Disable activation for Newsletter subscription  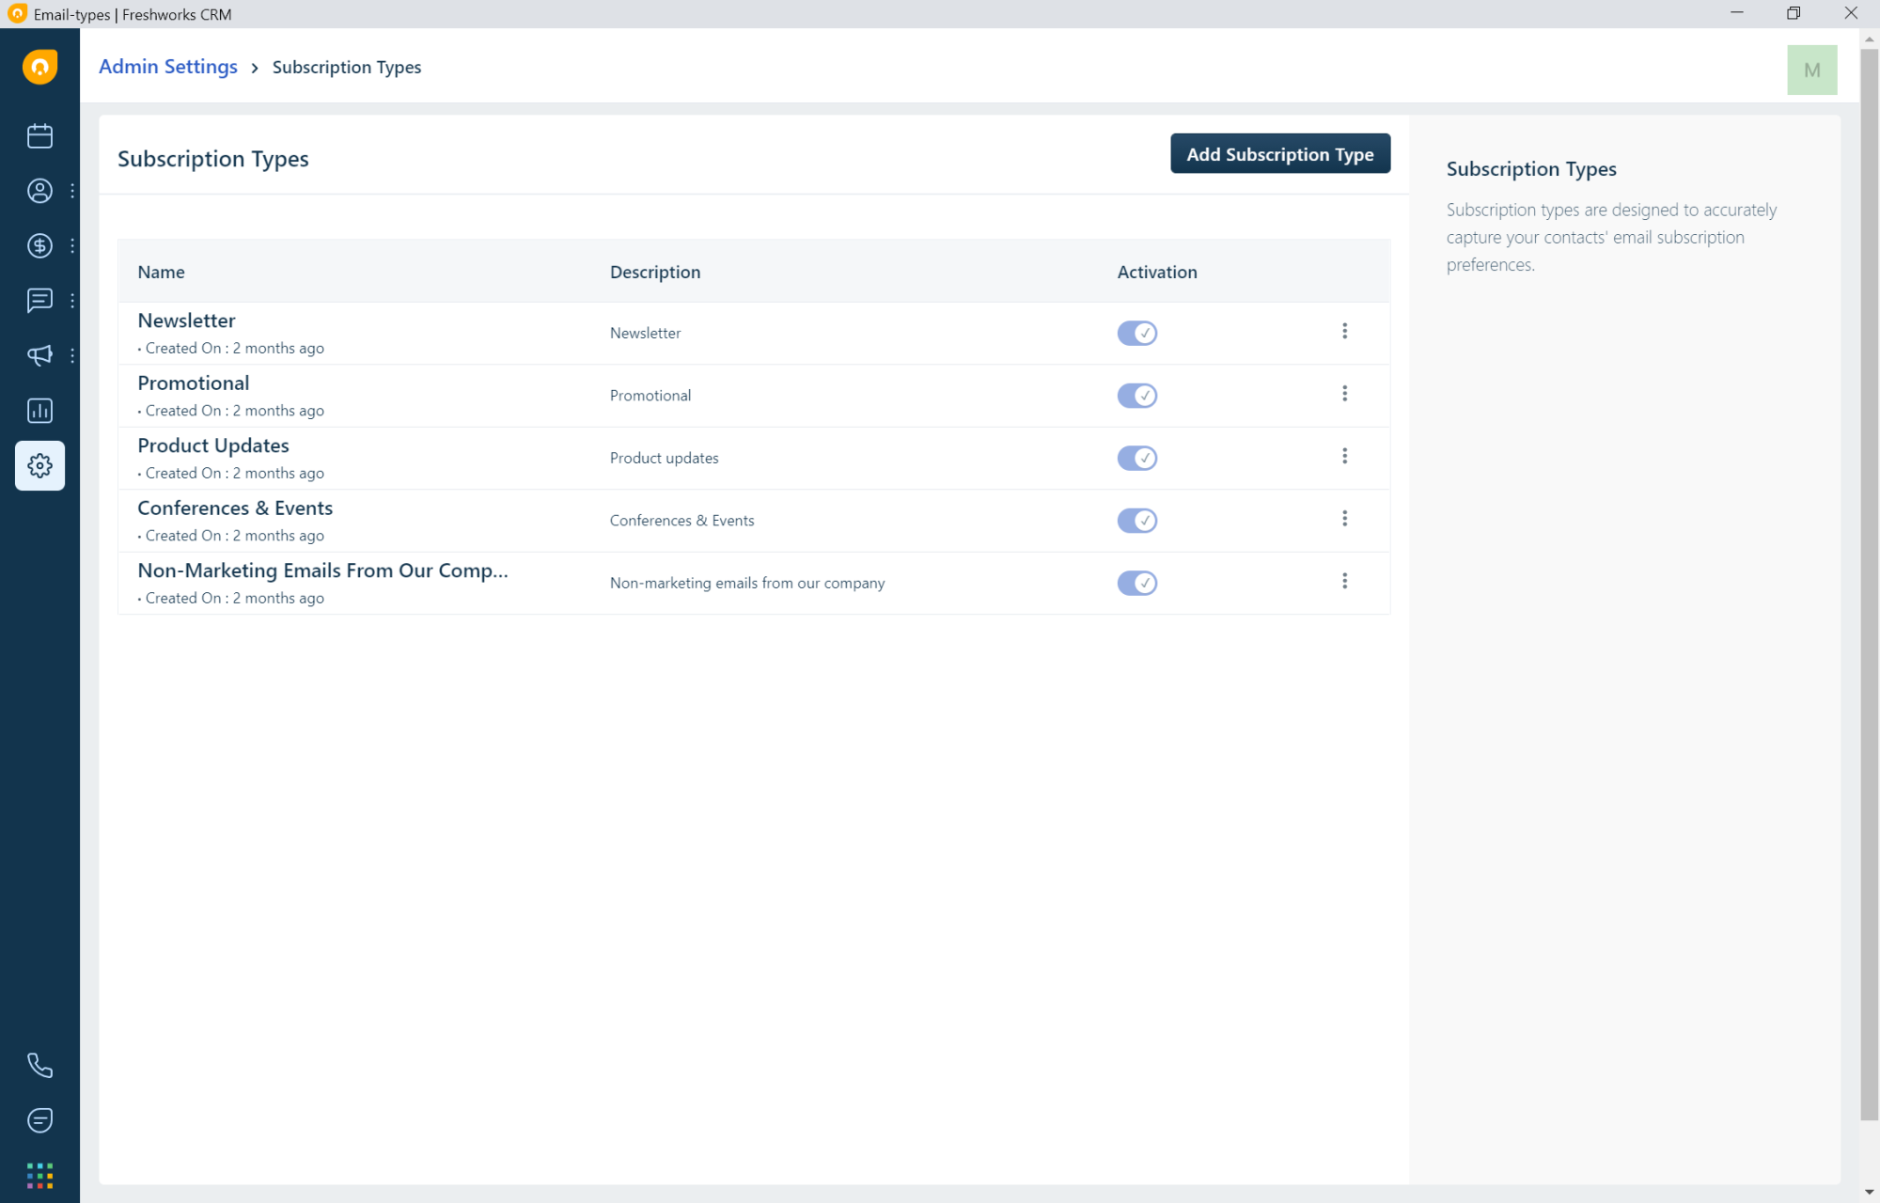1136,333
